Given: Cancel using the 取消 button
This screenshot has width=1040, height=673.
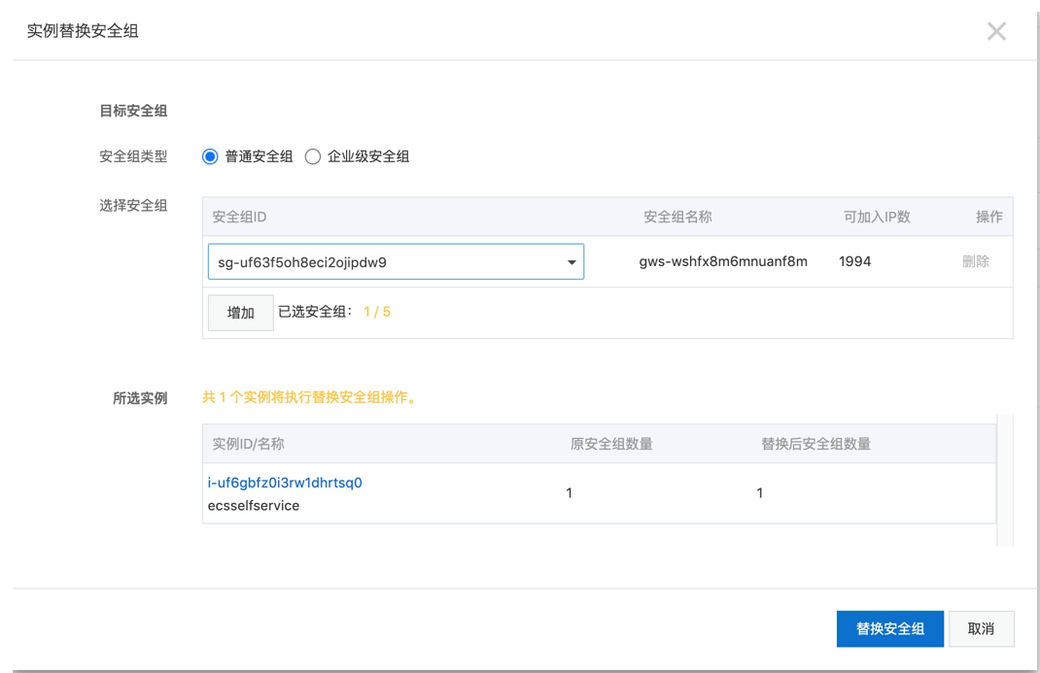Looking at the screenshot, I should coord(981,628).
